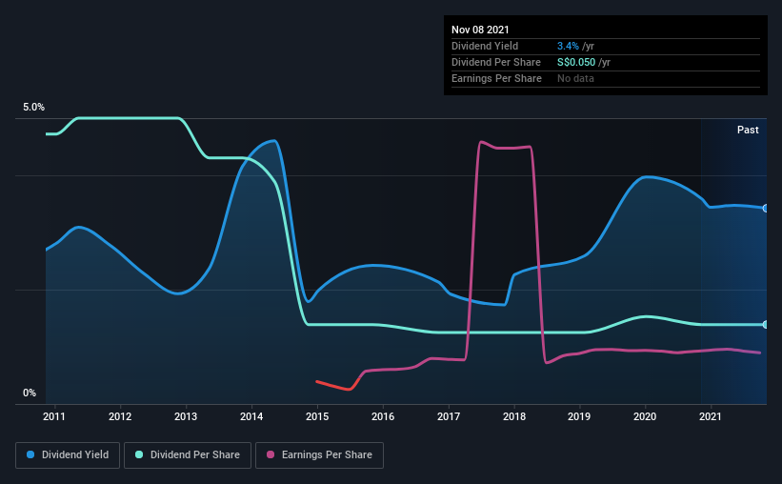Select the 2015 x-axis label

317,416
